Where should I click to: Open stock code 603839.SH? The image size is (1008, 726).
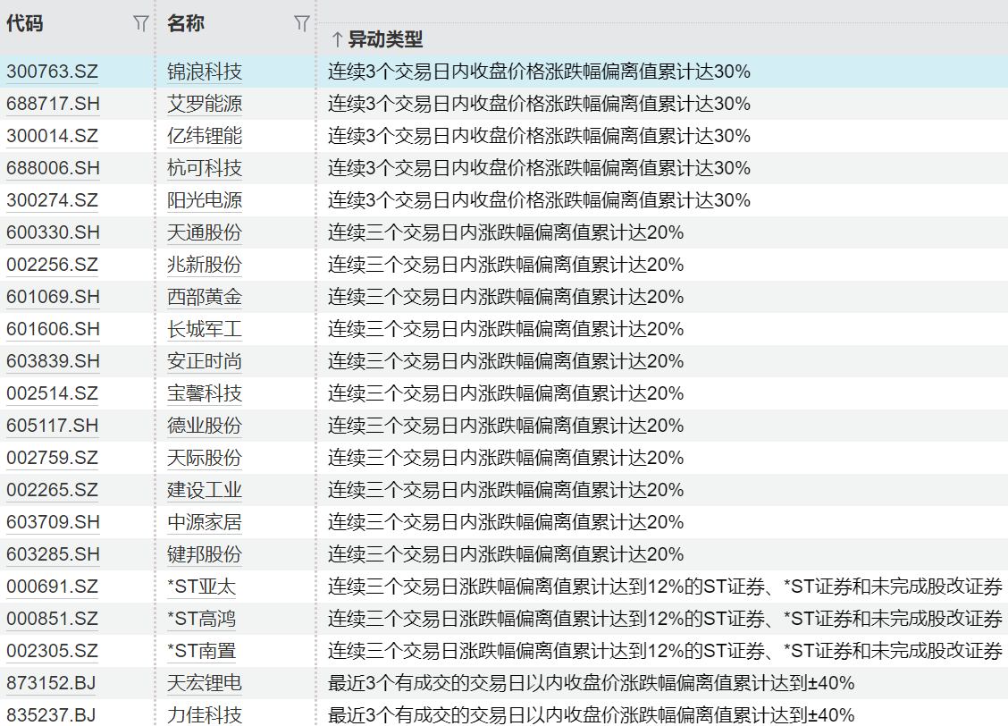pos(53,360)
